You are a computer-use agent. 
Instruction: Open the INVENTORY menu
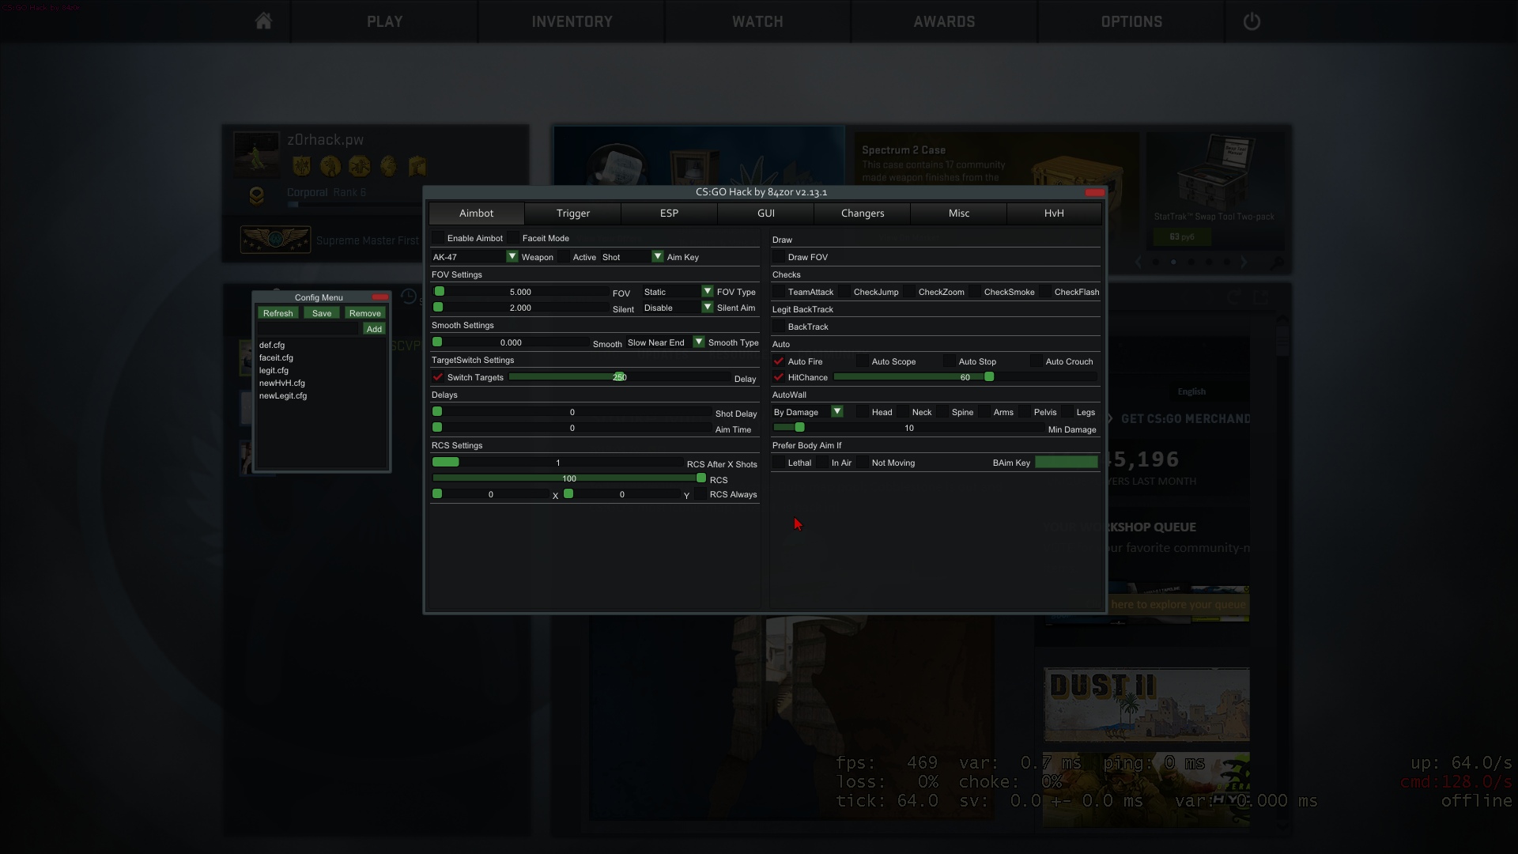(572, 21)
